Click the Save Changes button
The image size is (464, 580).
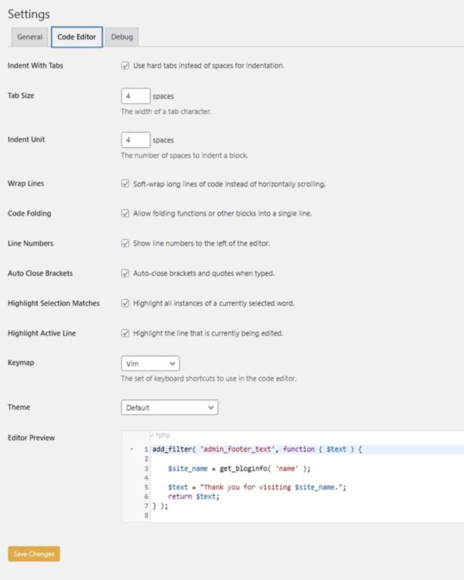pyautogui.click(x=33, y=554)
